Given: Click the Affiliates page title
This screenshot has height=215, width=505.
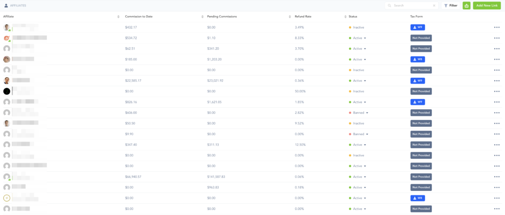Looking at the screenshot, I should point(18,5).
